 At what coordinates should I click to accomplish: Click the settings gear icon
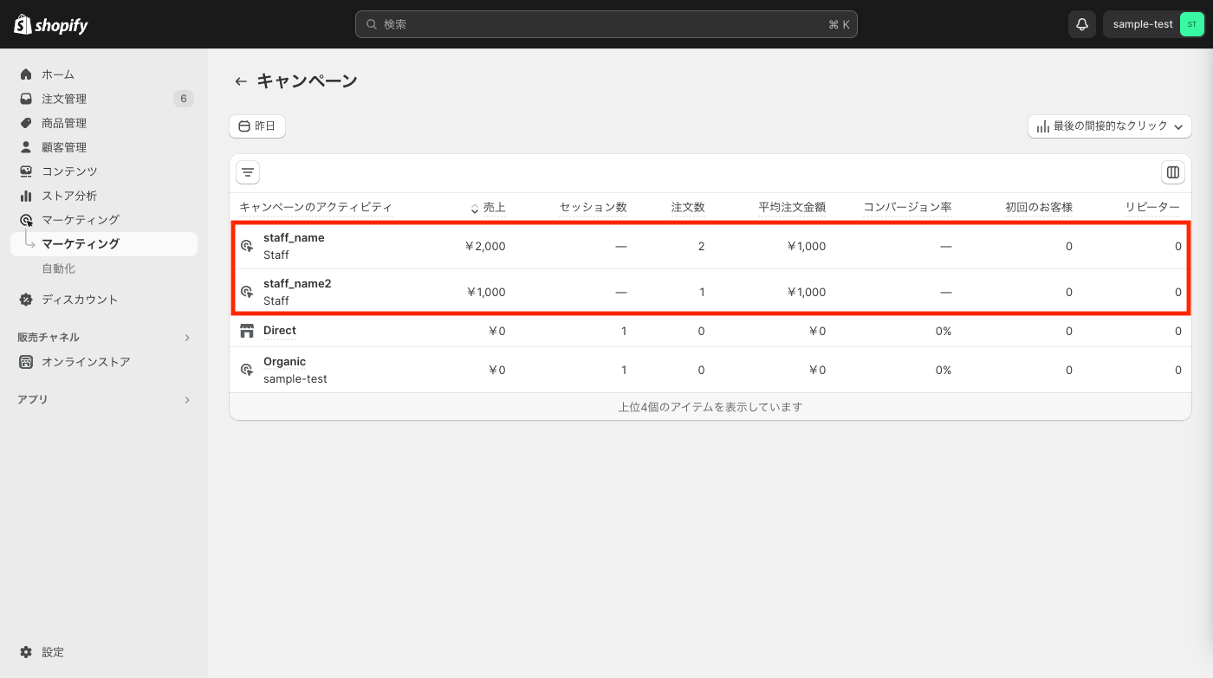click(26, 652)
